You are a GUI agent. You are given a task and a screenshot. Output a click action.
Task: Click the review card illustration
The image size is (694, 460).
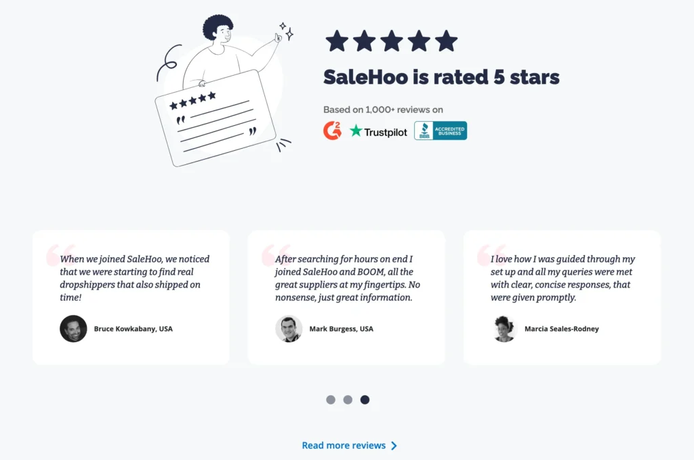tap(216, 117)
